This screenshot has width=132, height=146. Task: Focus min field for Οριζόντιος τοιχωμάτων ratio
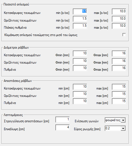[80, 19]
